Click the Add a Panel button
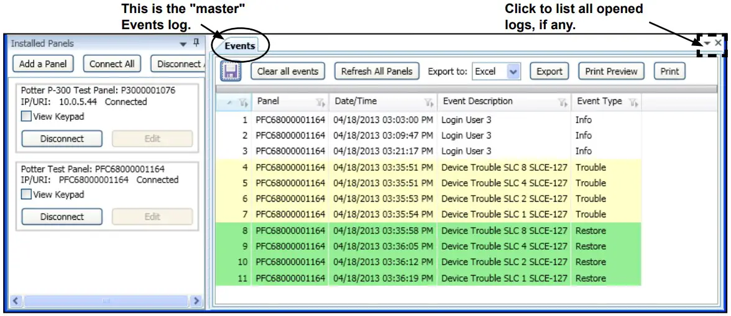This screenshot has height=316, width=731. pos(43,64)
